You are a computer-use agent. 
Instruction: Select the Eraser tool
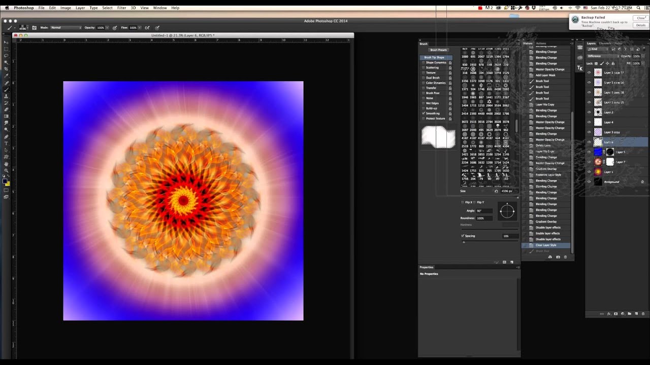(7, 109)
